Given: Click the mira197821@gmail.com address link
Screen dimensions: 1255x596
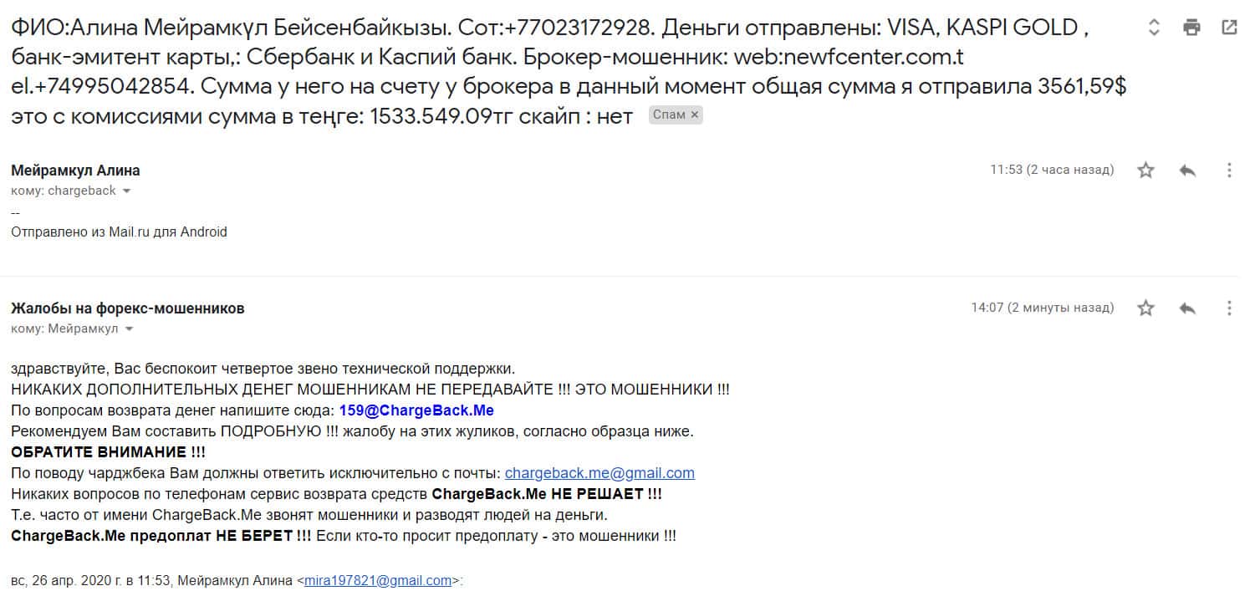Looking at the screenshot, I should tap(378, 580).
